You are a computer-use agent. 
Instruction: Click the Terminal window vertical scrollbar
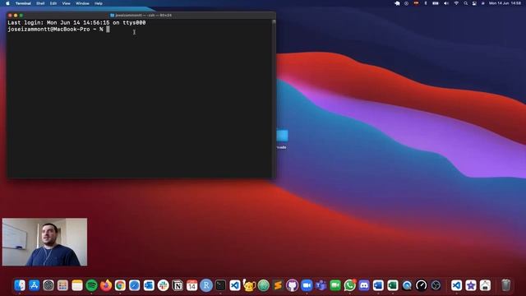[274, 98]
